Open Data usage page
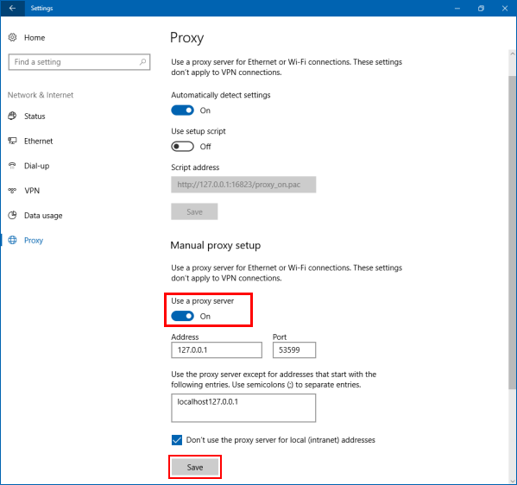The image size is (517, 485). (x=43, y=216)
